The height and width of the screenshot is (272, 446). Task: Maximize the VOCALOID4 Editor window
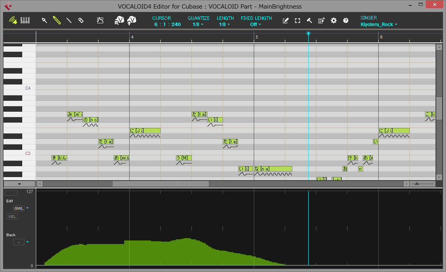coord(421,5)
